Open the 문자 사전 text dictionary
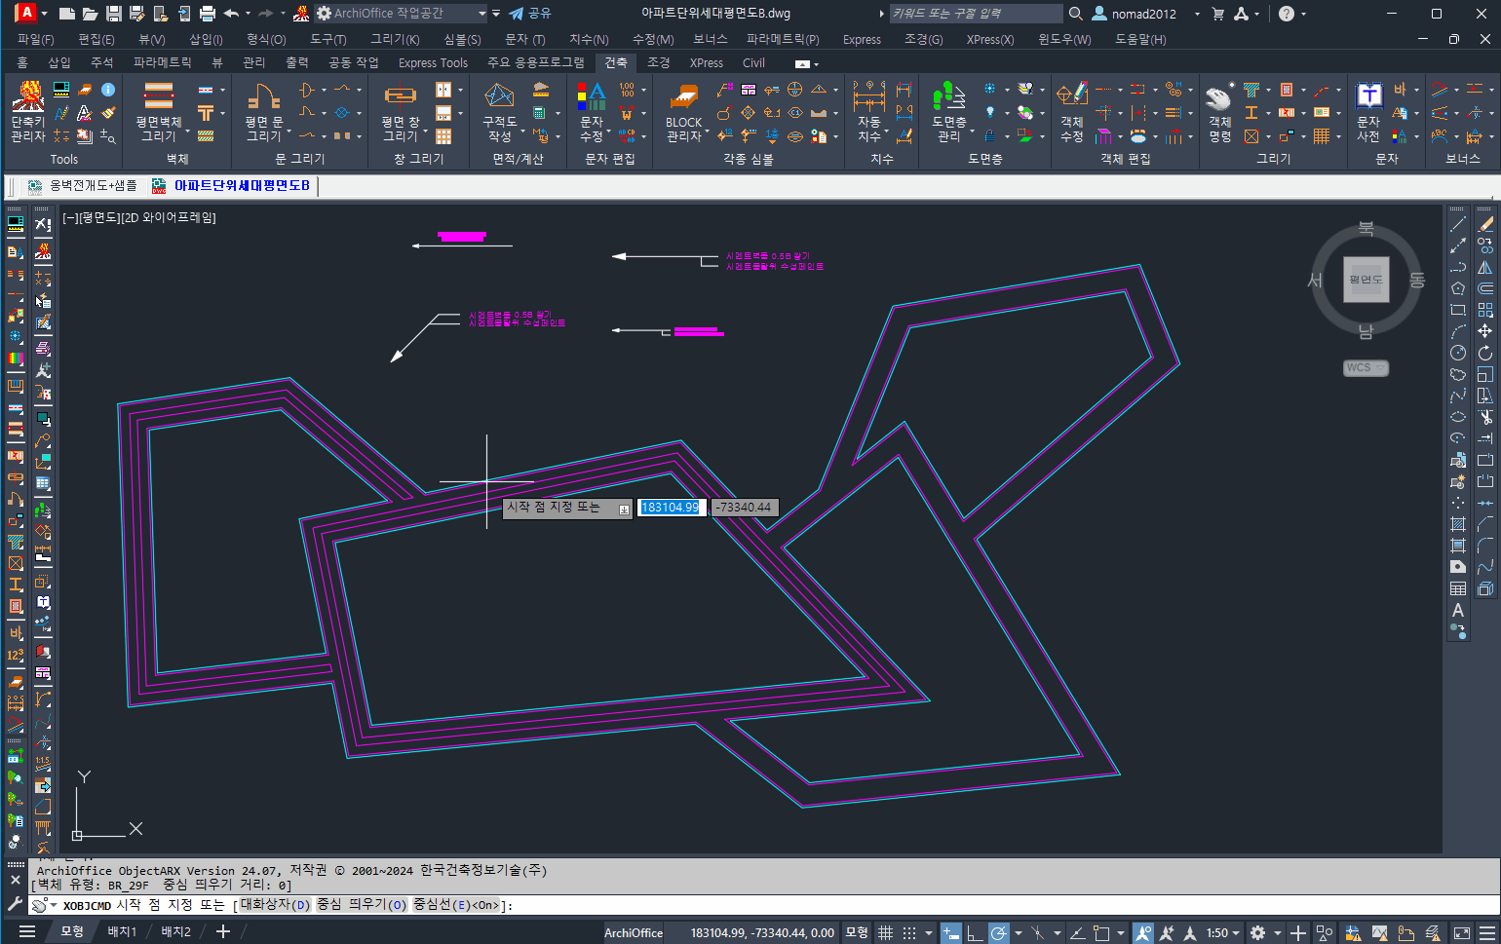The height and width of the screenshot is (944, 1501). (x=1368, y=111)
